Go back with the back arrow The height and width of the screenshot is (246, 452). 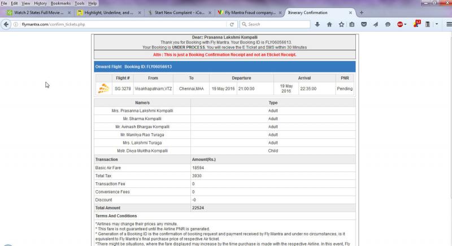6,24
